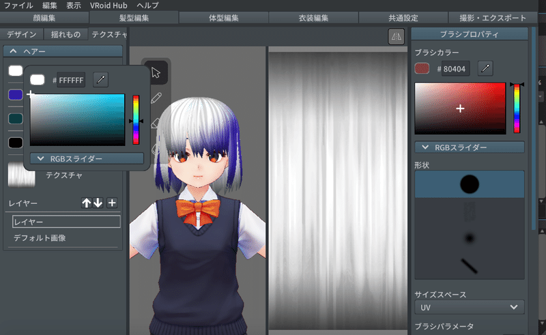Pick color with brush color eyedropper
Image resolution: width=546 pixels, height=335 pixels.
[x=485, y=69]
